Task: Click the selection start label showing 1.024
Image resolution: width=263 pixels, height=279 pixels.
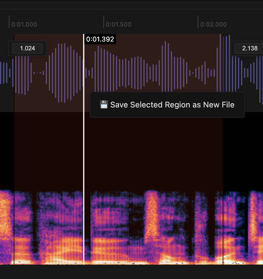Action: [27, 48]
